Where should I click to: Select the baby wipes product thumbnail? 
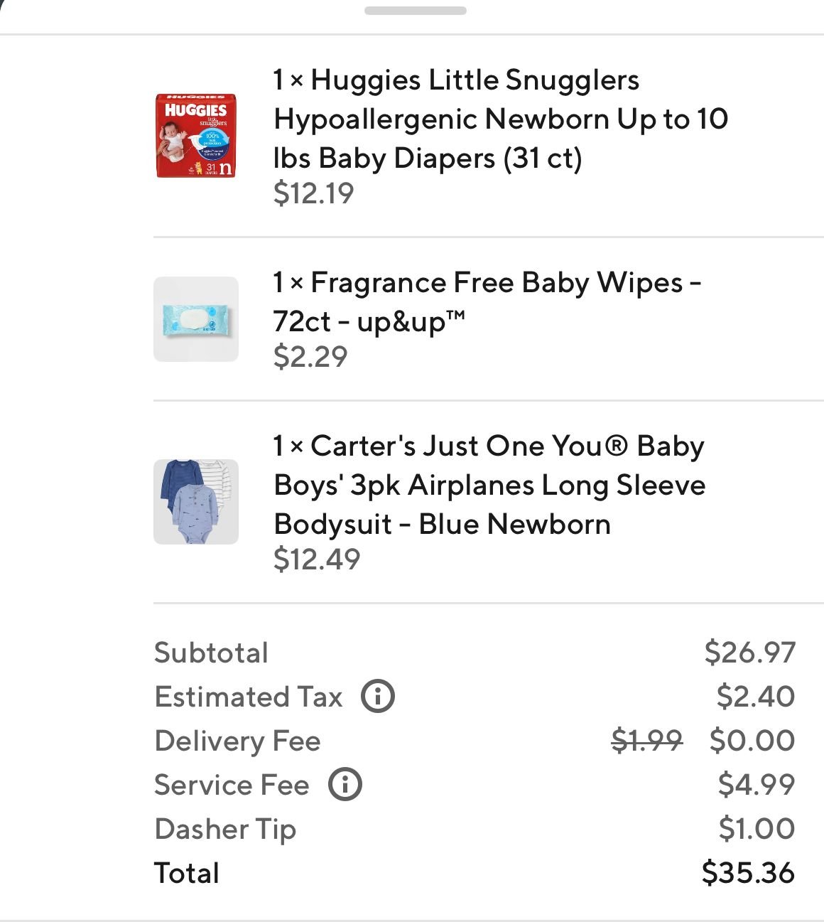click(196, 319)
